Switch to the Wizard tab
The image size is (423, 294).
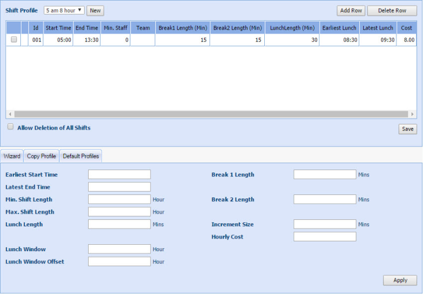(x=12, y=156)
